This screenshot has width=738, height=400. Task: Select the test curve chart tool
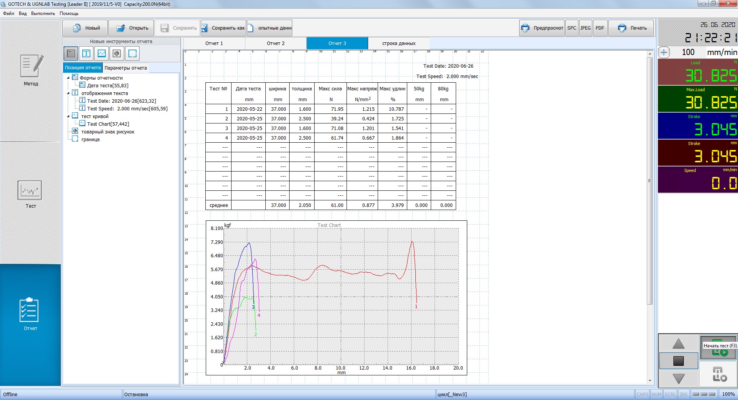click(x=102, y=53)
